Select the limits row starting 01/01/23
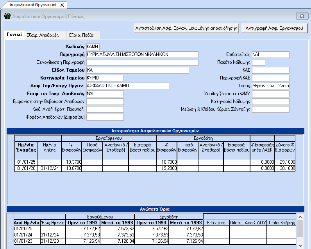This screenshot has width=311, height=249. click(x=155, y=241)
